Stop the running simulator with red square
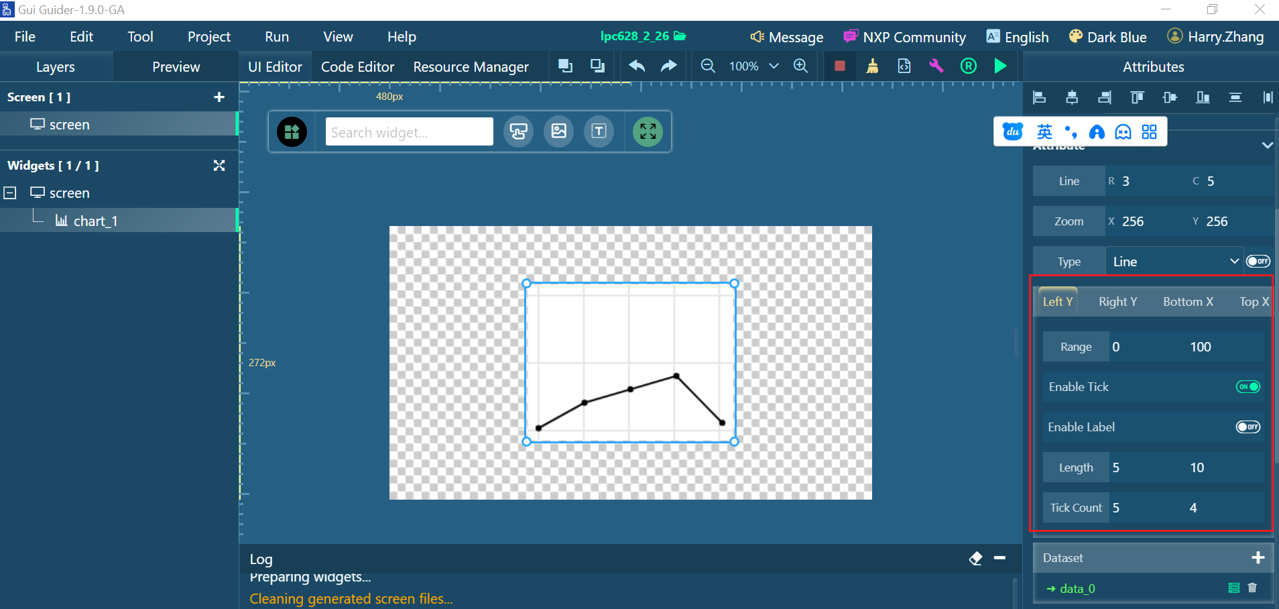This screenshot has height=609, width=1279. click(x=839, y=66)
